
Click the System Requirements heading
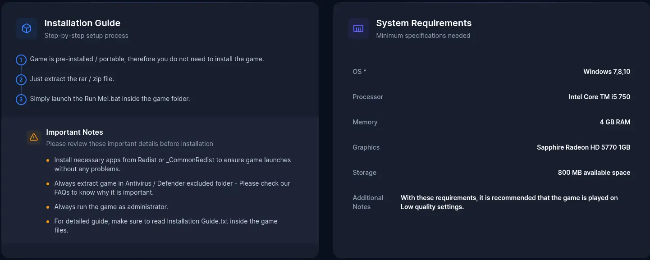pyautogui.click(x=424, y=23)
